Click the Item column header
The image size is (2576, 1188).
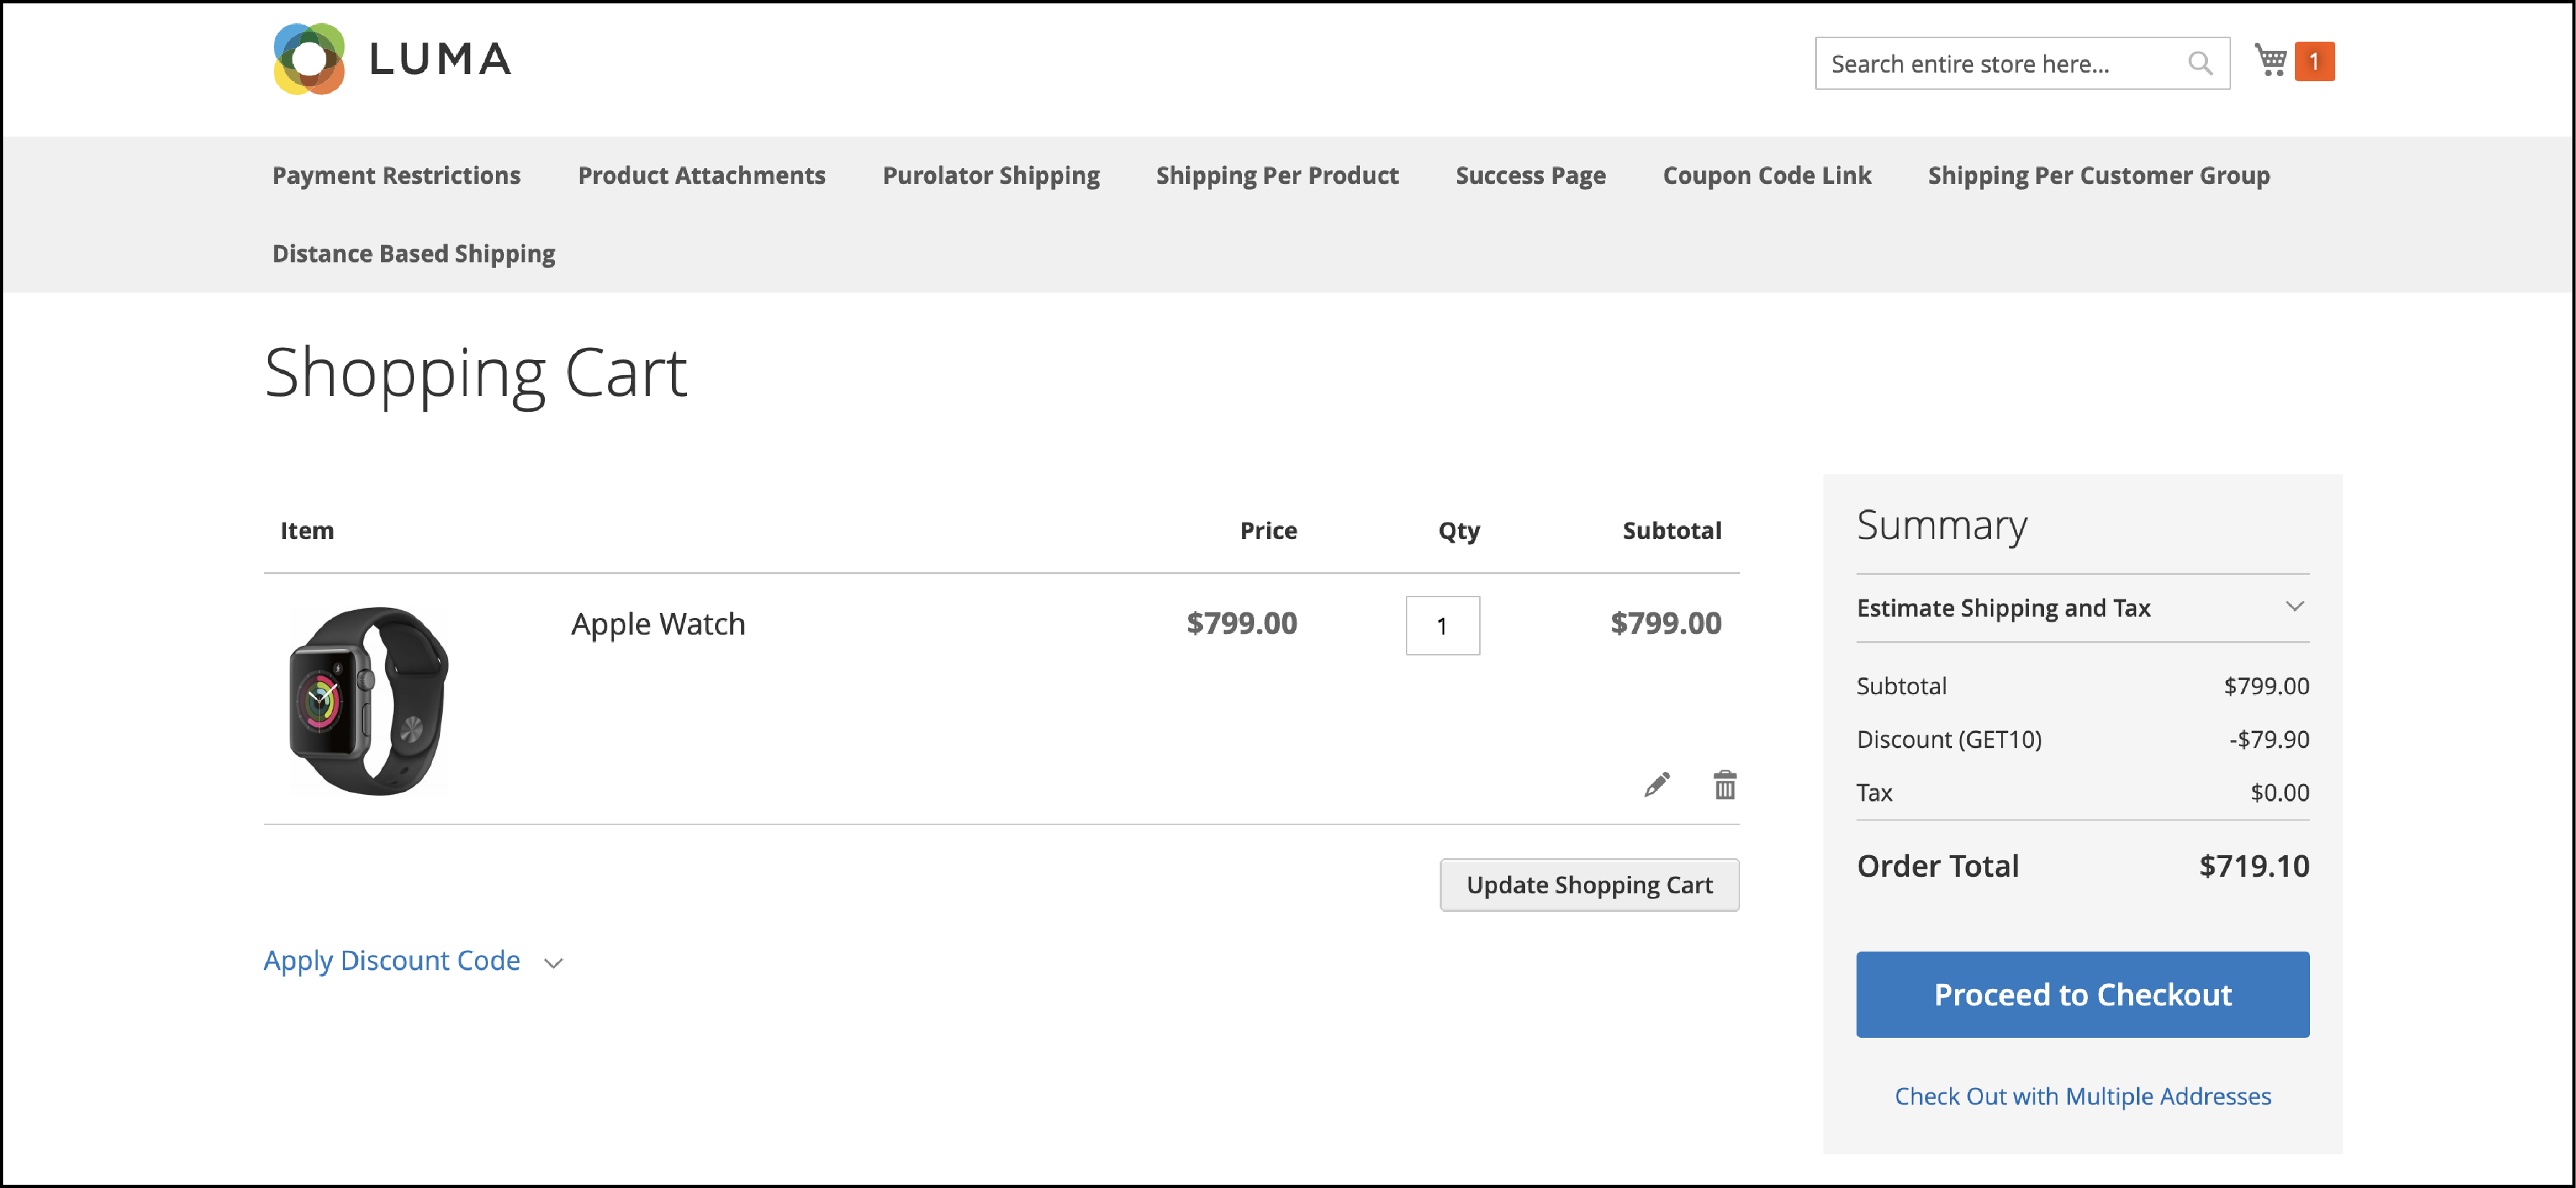307,531
